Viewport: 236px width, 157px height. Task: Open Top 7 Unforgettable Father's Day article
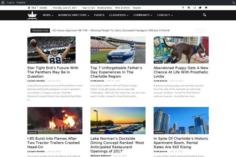[116, 72]
